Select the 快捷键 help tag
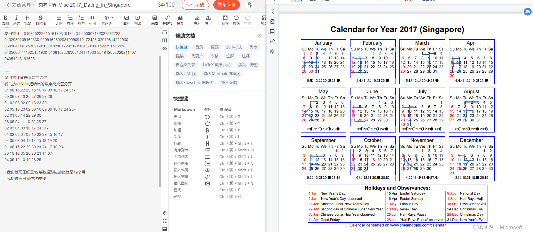Screen dimensions: 533x232 182,47
